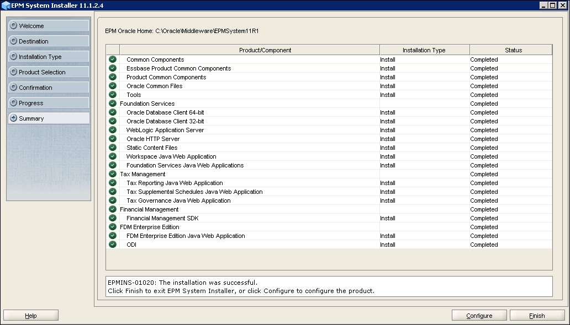Image resolution: width=570 pixels, height=325 pixels.
Task: Click the check icon for Workspace Java Web Application
Action: [x=113, y=156]
